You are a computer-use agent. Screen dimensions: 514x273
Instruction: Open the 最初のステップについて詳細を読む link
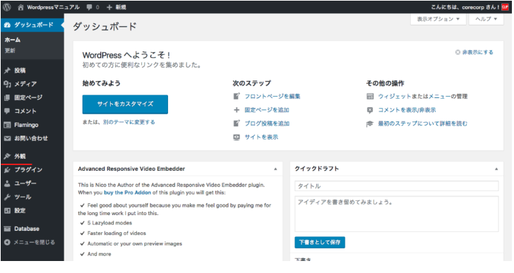pyautogui.click(x=422, y=123)
